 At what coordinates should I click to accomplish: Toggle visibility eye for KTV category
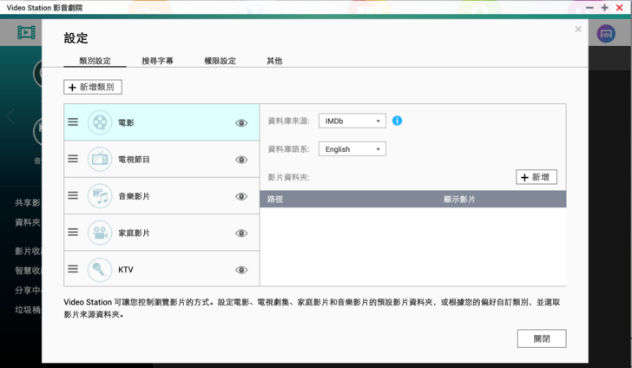pos(241,270)
